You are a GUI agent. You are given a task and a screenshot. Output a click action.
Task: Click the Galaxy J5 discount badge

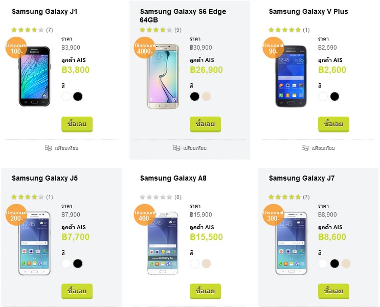(x=16, y=215)
